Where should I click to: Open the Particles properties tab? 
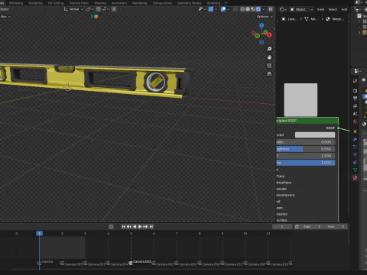355,147
